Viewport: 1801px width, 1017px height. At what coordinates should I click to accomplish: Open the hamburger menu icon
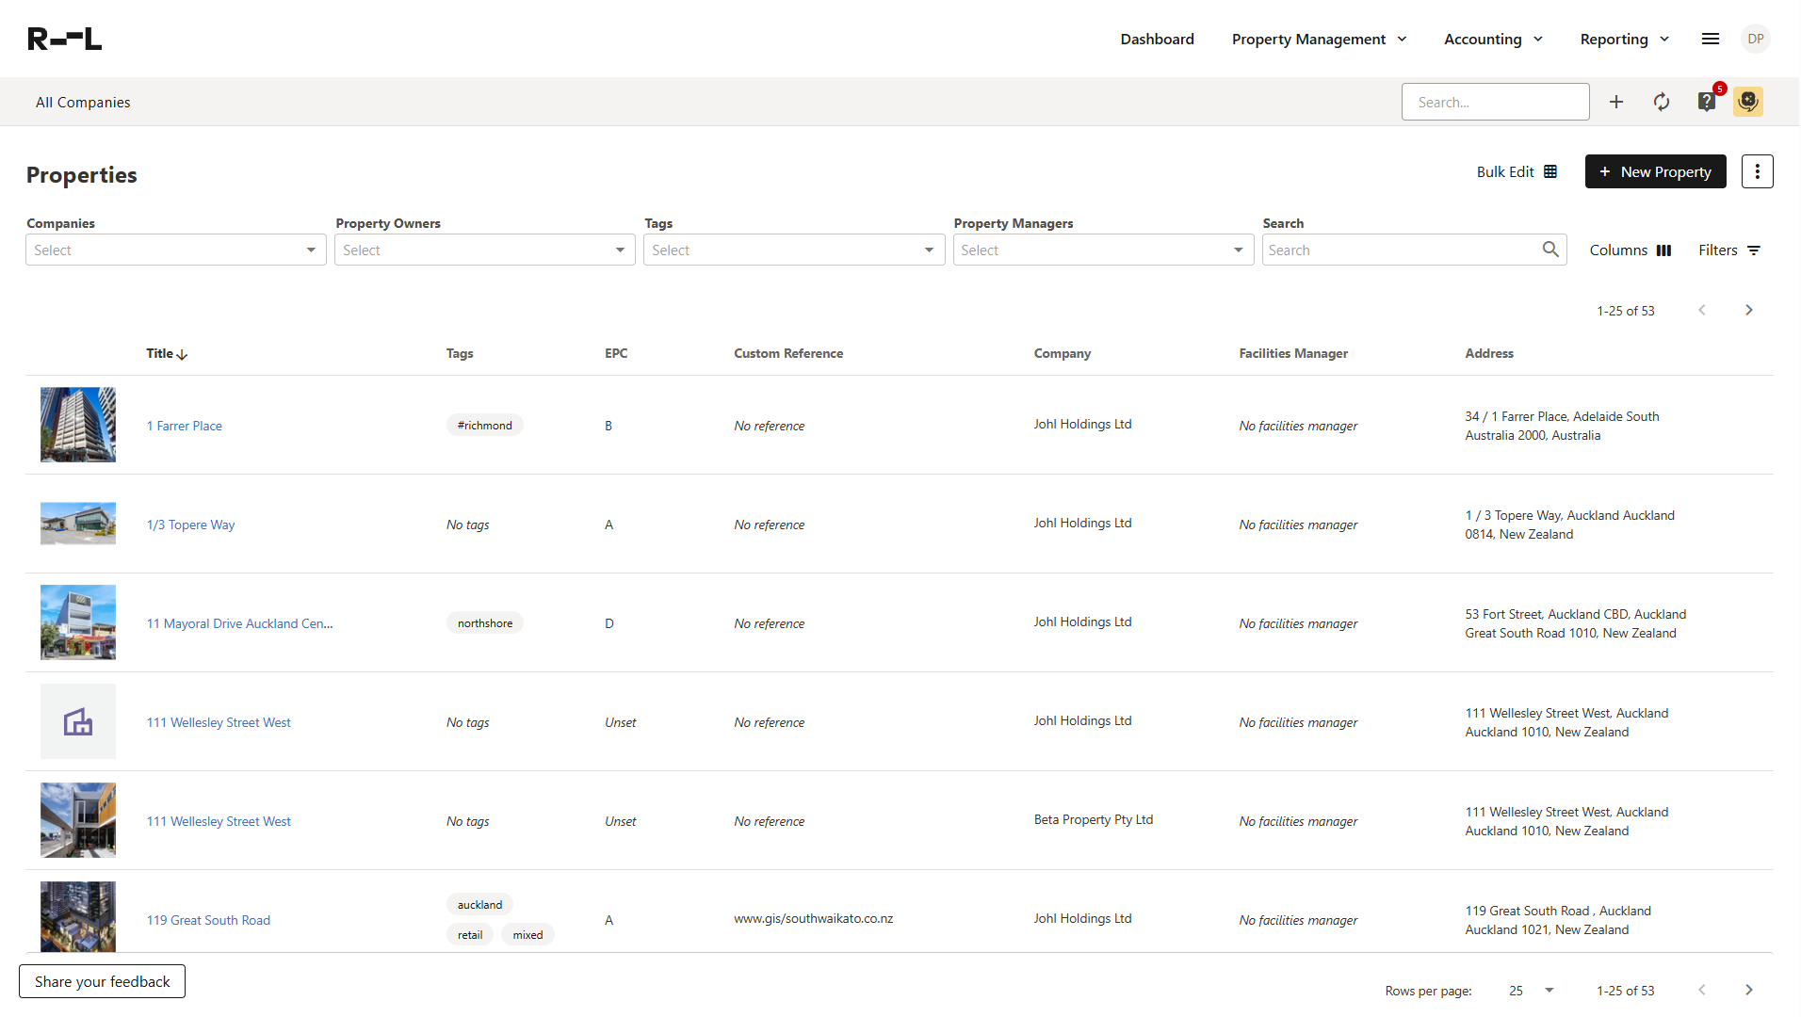point(1711,39)
